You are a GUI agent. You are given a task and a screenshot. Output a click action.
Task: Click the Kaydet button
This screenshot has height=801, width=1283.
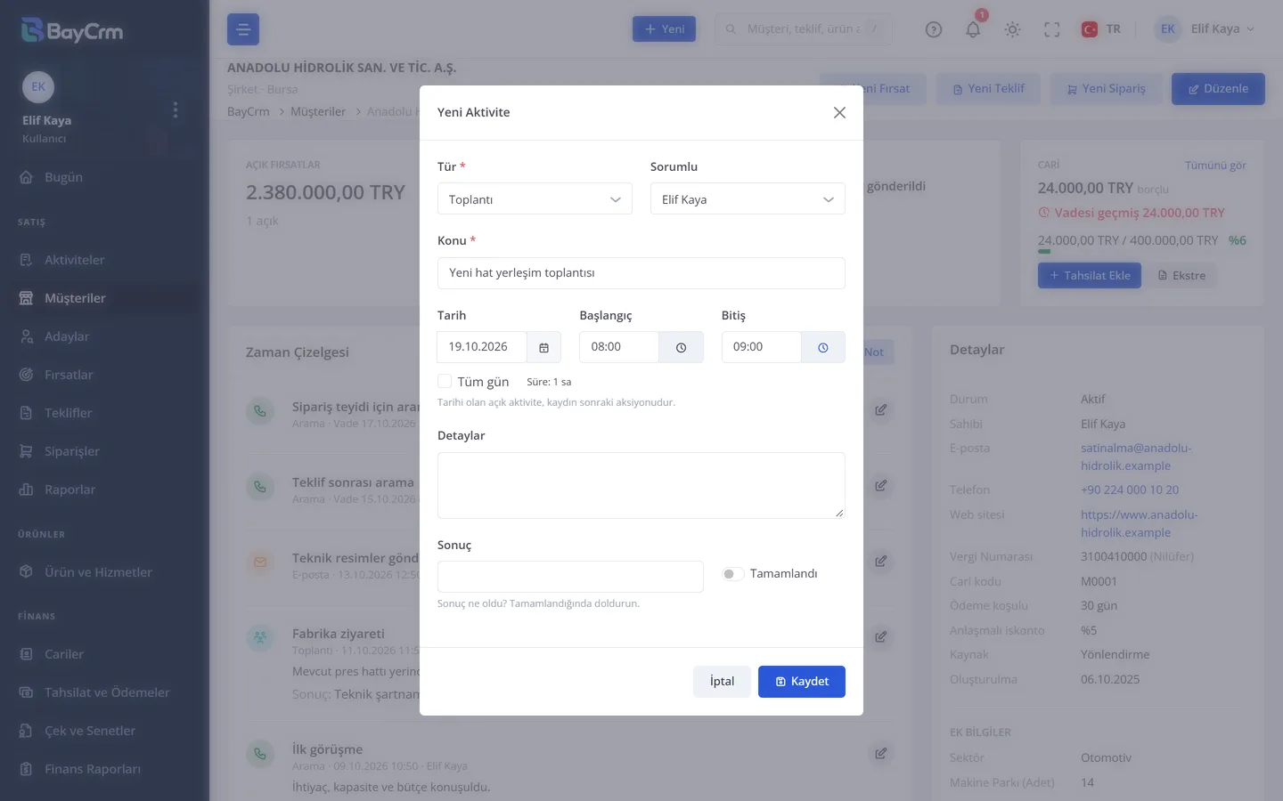tap(802, 682)
